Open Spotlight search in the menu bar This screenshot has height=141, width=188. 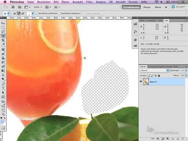(x=183, y=2)
